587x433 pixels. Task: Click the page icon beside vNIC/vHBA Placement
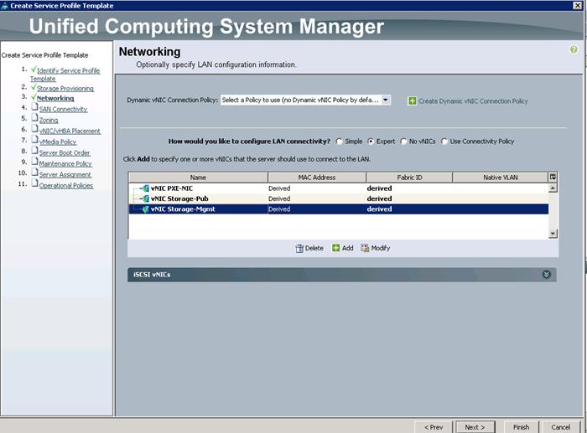coord(34,129)
